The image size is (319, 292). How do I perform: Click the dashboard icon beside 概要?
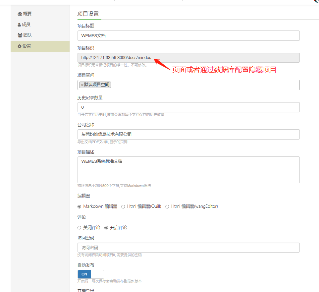point(20,14)
